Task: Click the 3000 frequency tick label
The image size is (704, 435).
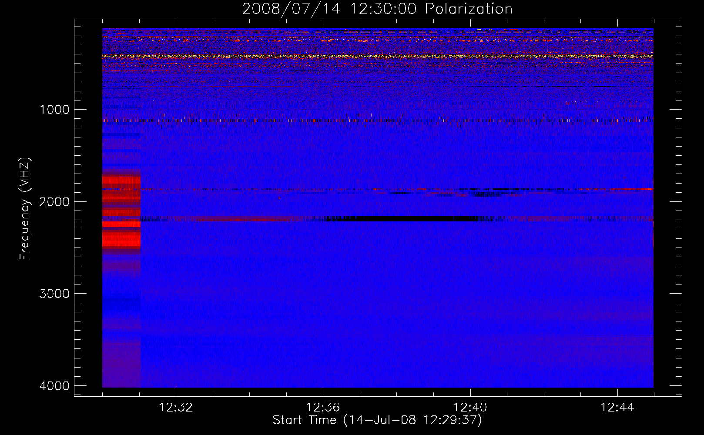Action: click(54, 294)
